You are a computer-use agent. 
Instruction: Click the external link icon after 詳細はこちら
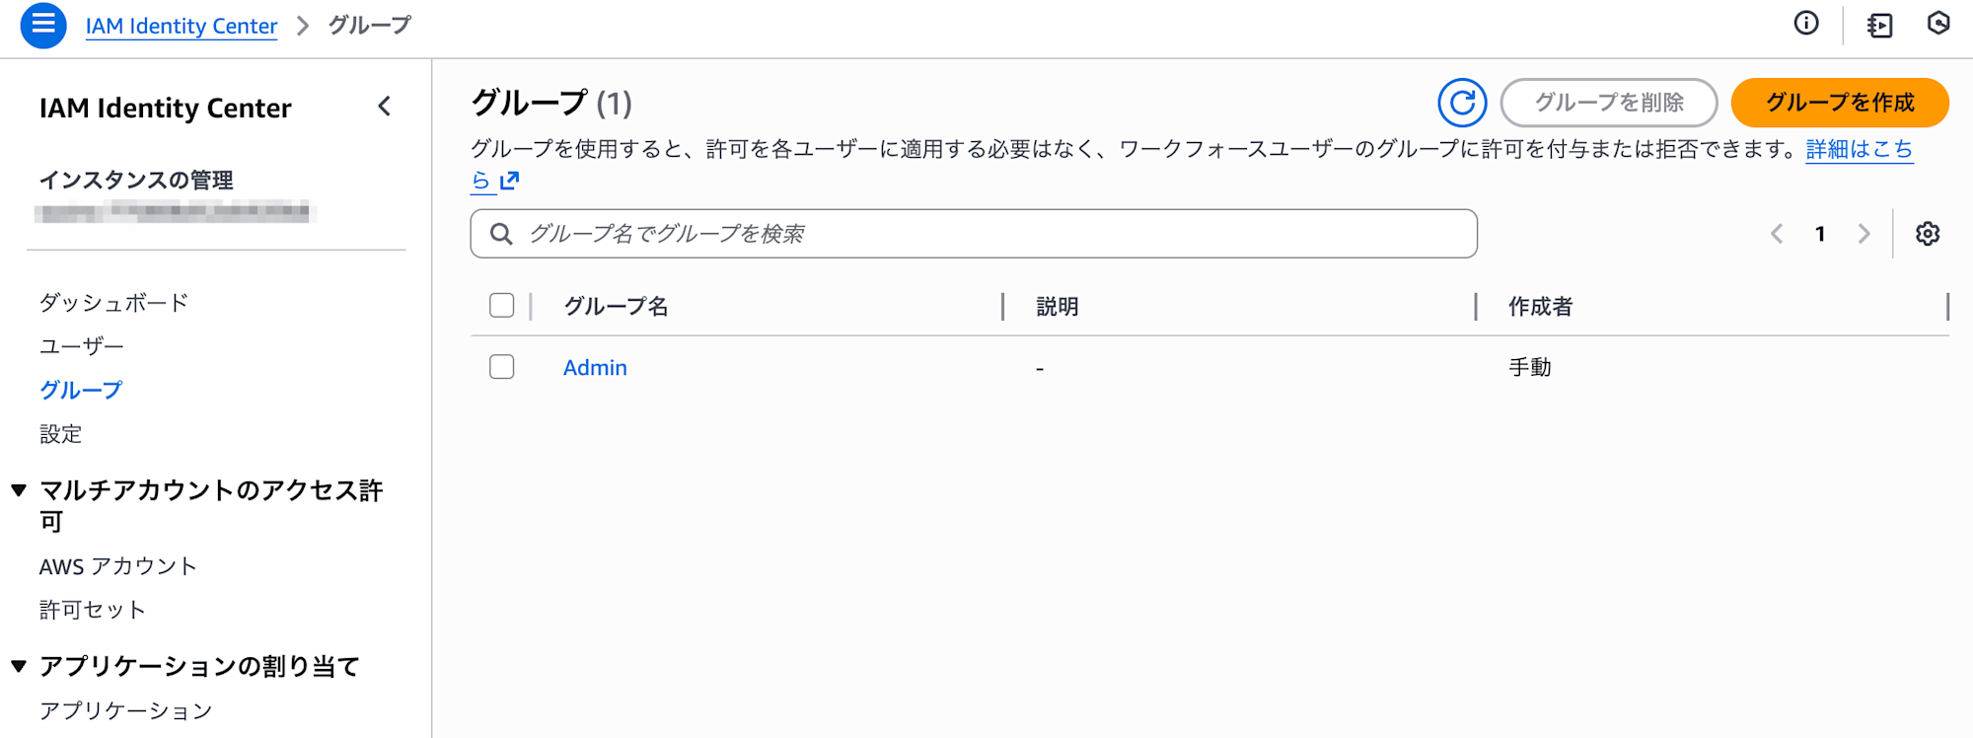[x=509, y=181]
